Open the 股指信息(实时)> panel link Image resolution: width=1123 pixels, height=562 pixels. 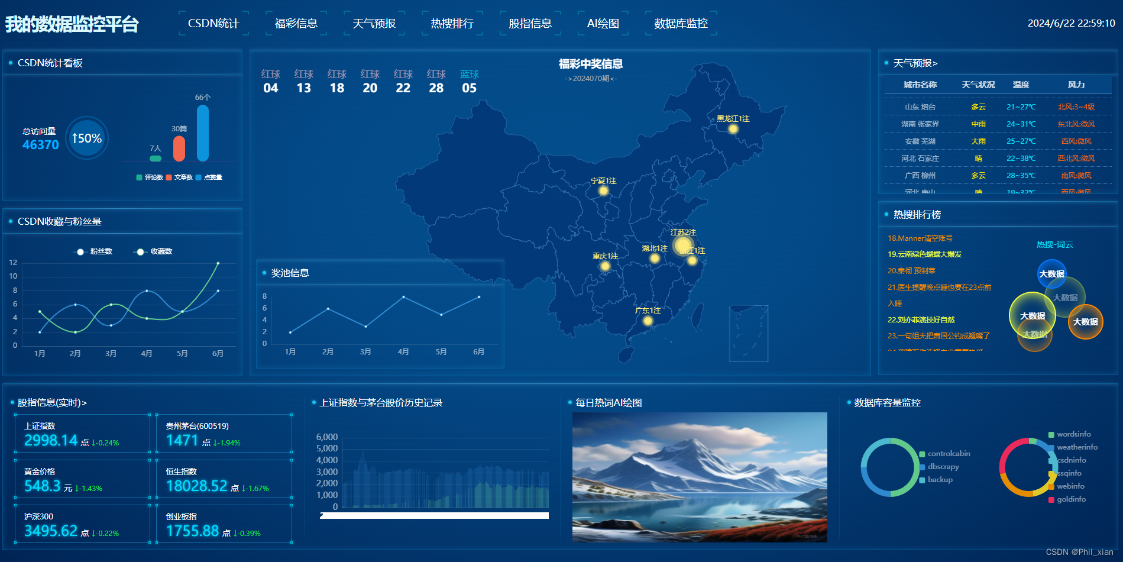pyautogui.click(x=52, y=403)
